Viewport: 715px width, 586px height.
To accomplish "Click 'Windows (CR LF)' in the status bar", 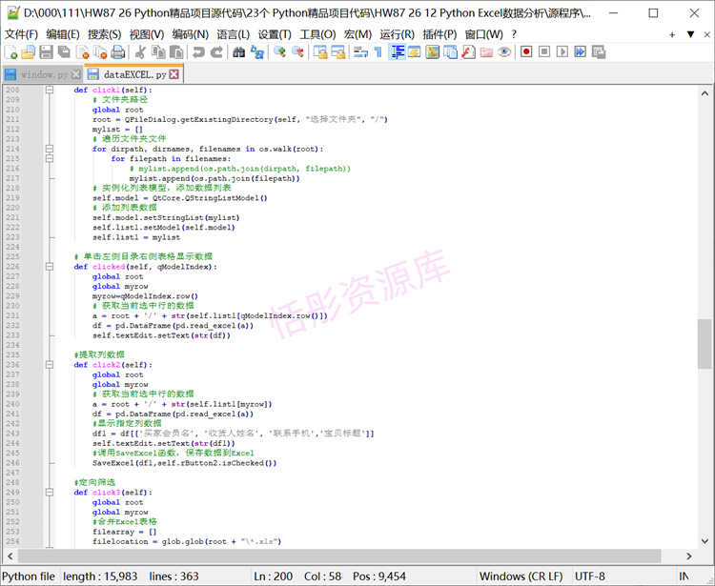I will [521, 576].
